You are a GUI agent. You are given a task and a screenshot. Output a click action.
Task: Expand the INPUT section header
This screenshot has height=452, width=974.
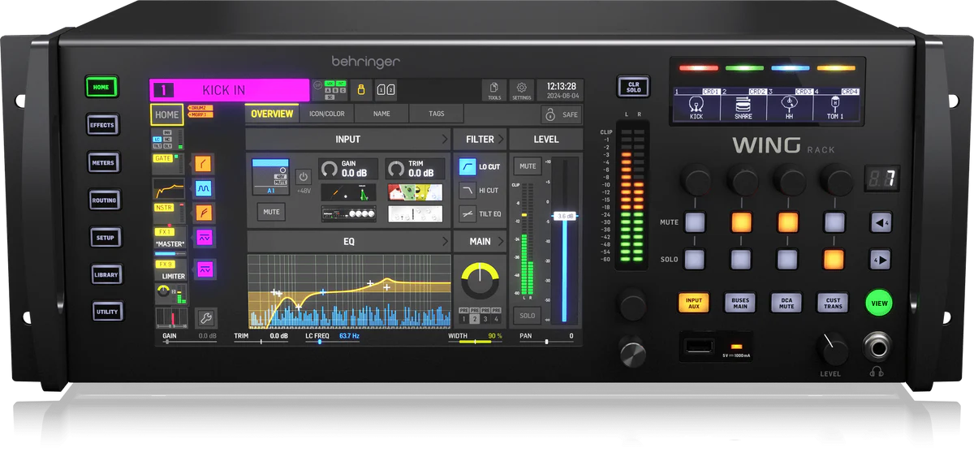coord(347,140)
